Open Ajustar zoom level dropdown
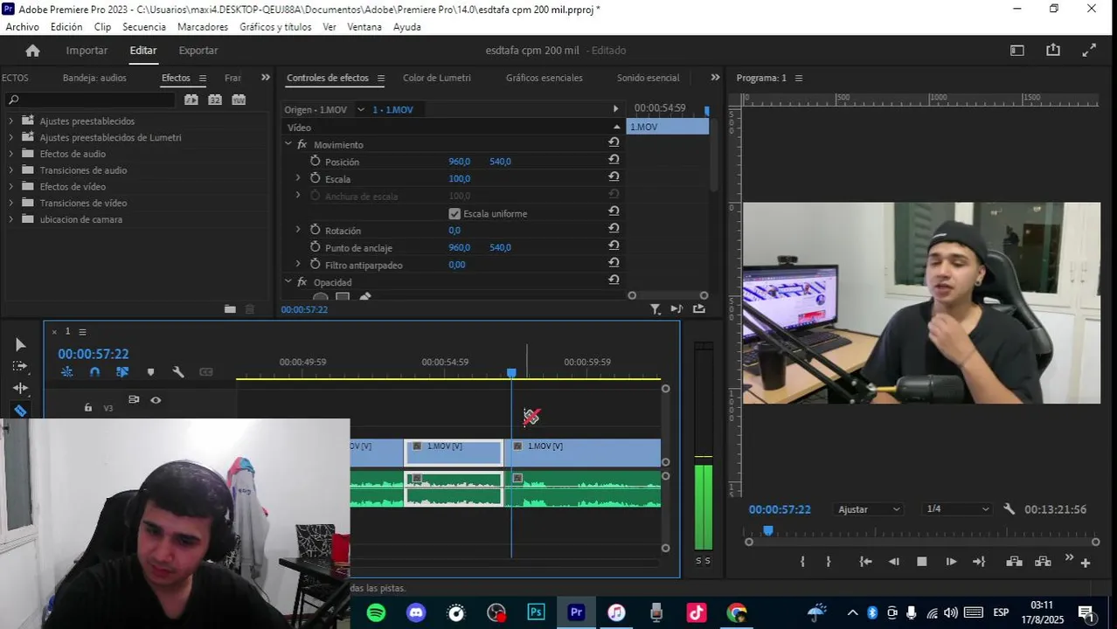The image size is (1117, 629). [868, 509]
